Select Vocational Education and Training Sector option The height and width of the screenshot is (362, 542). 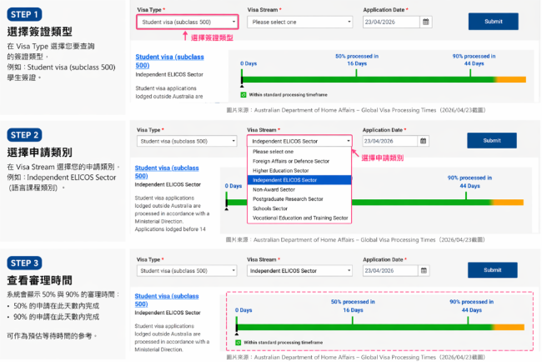[x=299, y=218]
